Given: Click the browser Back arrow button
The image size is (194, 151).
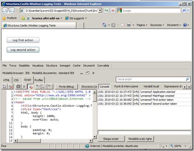Looking at the screenshot, I should [5, 10].
